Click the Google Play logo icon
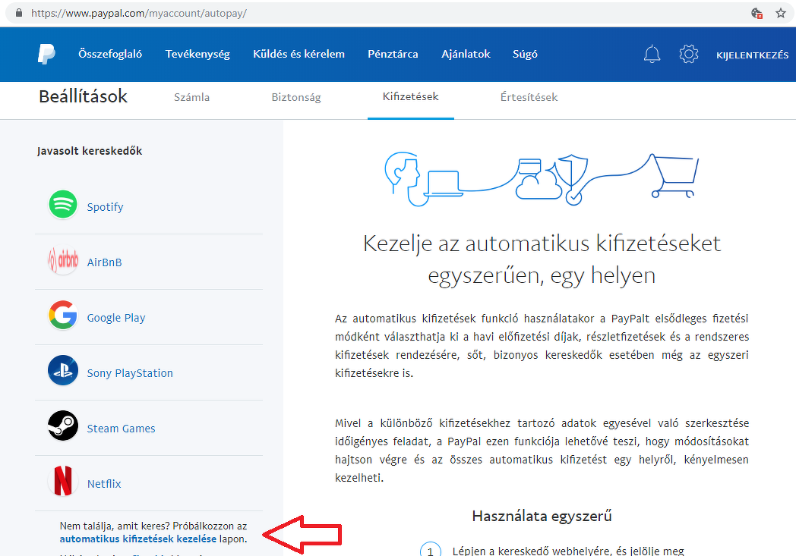Screen dimensions: 796x556 click(63, 316)
